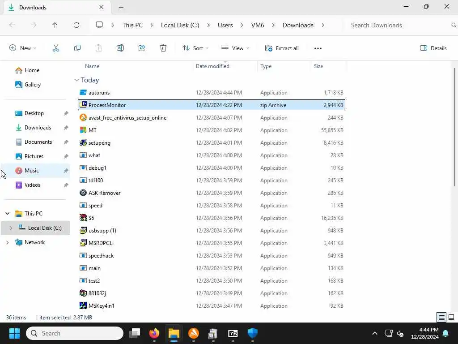Screen dimensions: 458x344
Task: Open Firefox from the taskbar
Action: (x=154, y=333)
